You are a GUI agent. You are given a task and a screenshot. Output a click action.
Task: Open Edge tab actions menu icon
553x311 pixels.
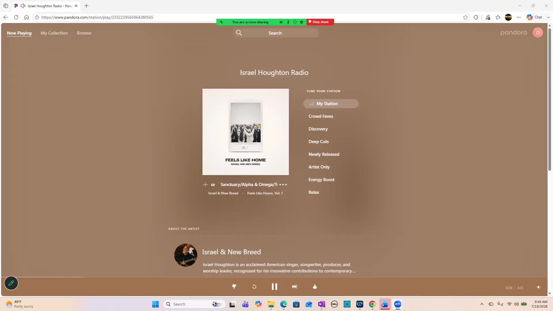(x=6, y=6)
